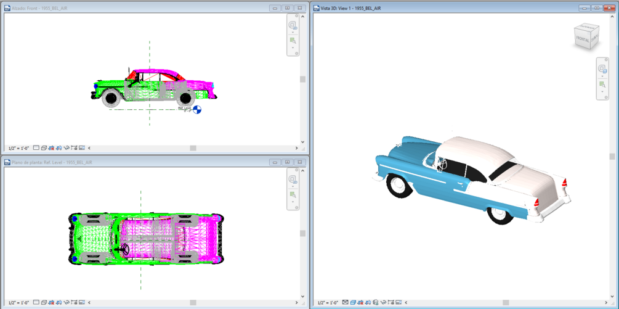Click the top face of the ViewCube
The image size is (619, 309).
[x=587, y=27]
